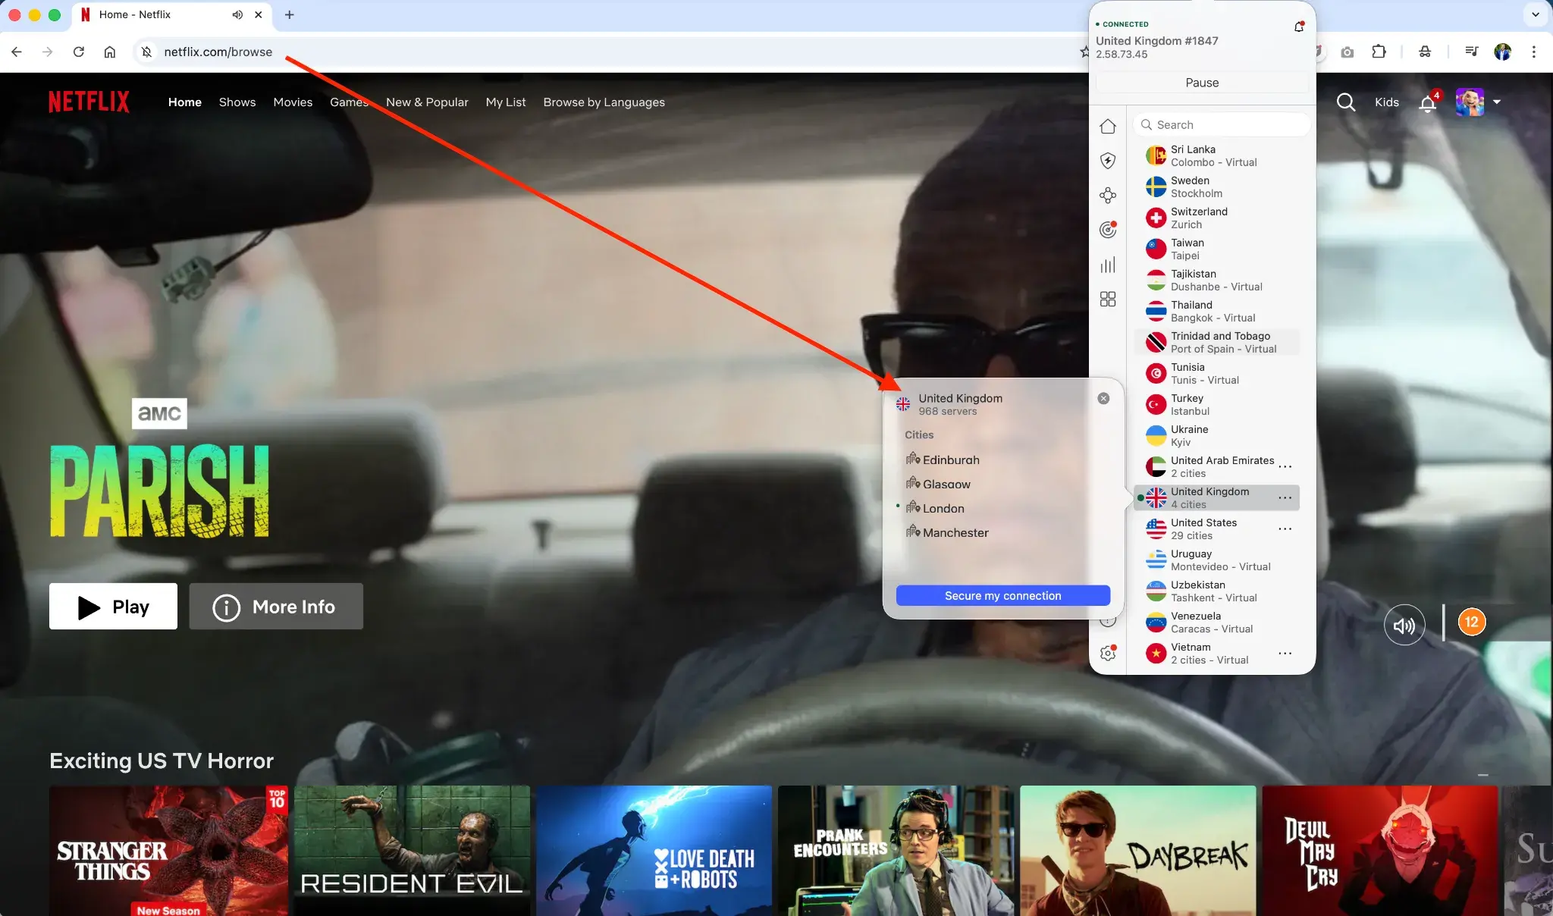Select the Manchester city server
Image resolution: width=1553 pixels, height=916 pixels.
pos(955,532)
